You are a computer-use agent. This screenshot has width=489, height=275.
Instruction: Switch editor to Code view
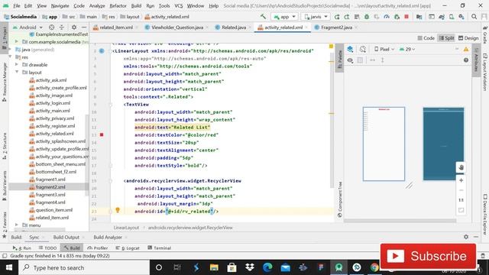tap(426, 38)
